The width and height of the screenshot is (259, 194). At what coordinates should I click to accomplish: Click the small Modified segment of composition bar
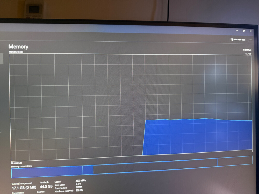click(88, 170)
